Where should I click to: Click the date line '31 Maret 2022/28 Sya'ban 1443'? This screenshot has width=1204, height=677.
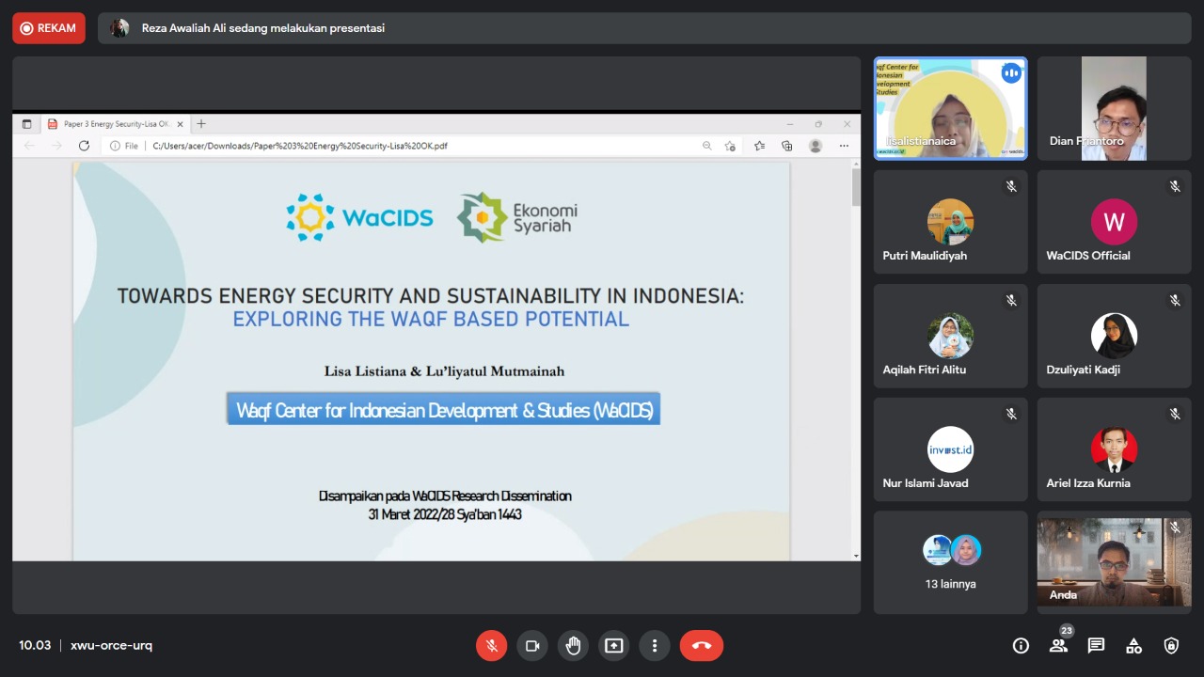[445, 514]
